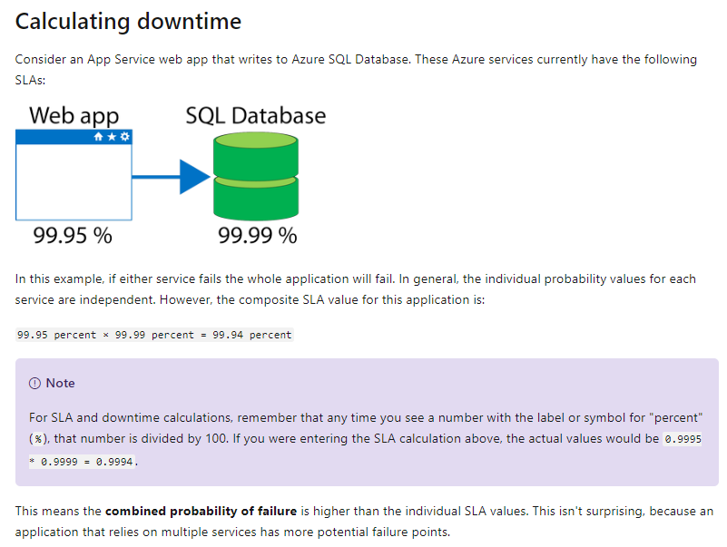Click the blue title bar of web app diagram
Viewport: 727px width, 547px height.
74,137
